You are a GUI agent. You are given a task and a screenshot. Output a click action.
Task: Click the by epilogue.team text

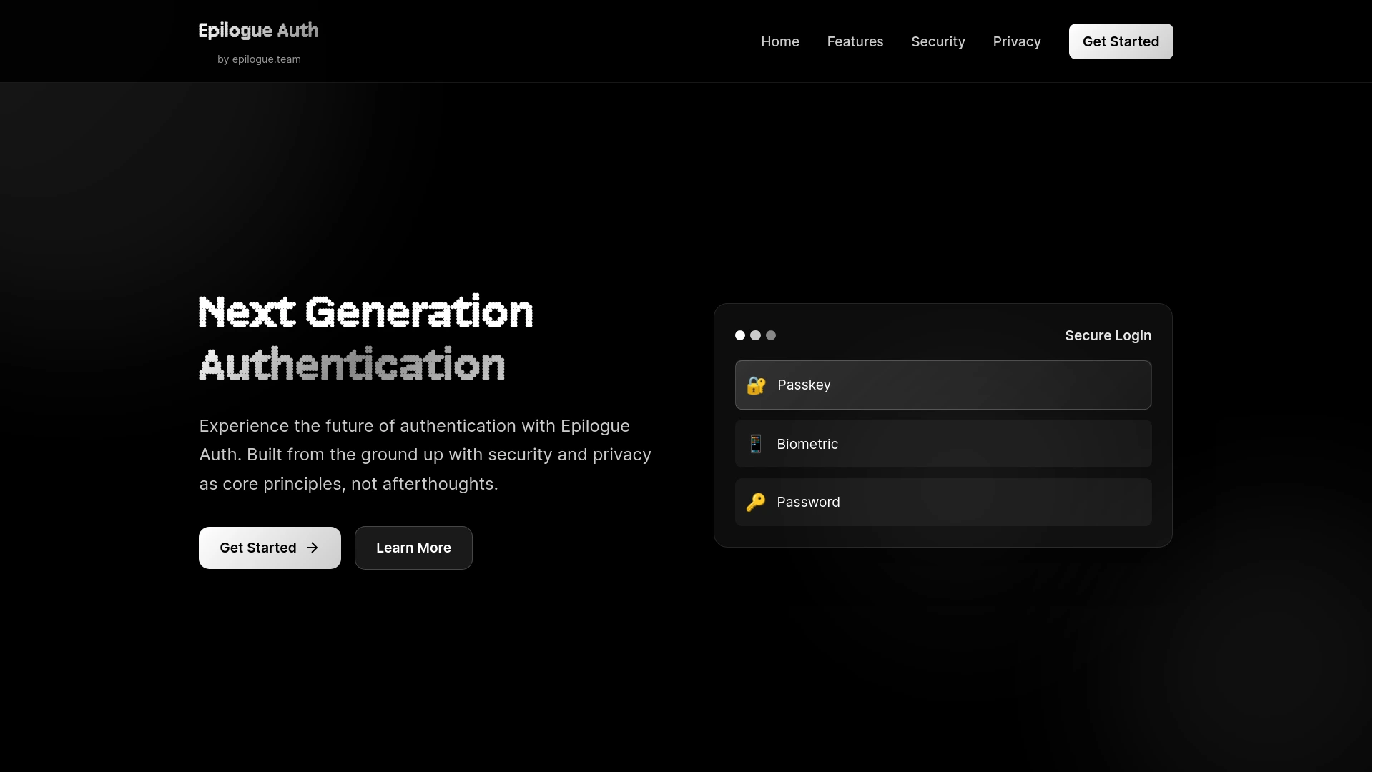[258, 59]
